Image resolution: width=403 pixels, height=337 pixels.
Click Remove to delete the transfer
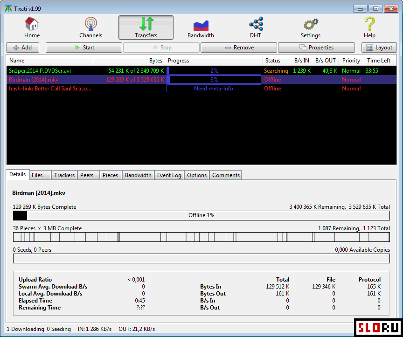(x=239, y=48)
